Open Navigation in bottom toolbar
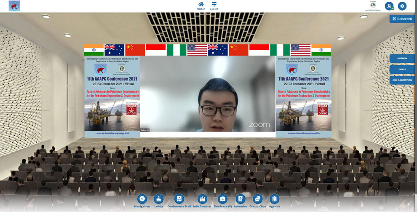Image resolution: width=417 pixels, height=212 pixels. click(142, 201)
